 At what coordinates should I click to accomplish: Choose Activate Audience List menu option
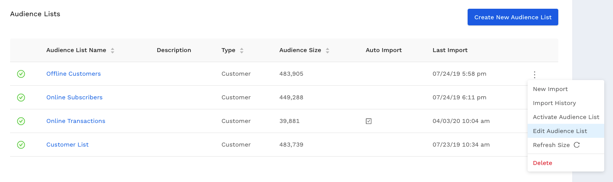(566, 117)
